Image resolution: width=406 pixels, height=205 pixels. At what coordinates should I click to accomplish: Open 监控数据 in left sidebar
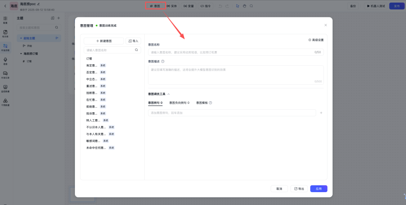(x=6, y=89)
